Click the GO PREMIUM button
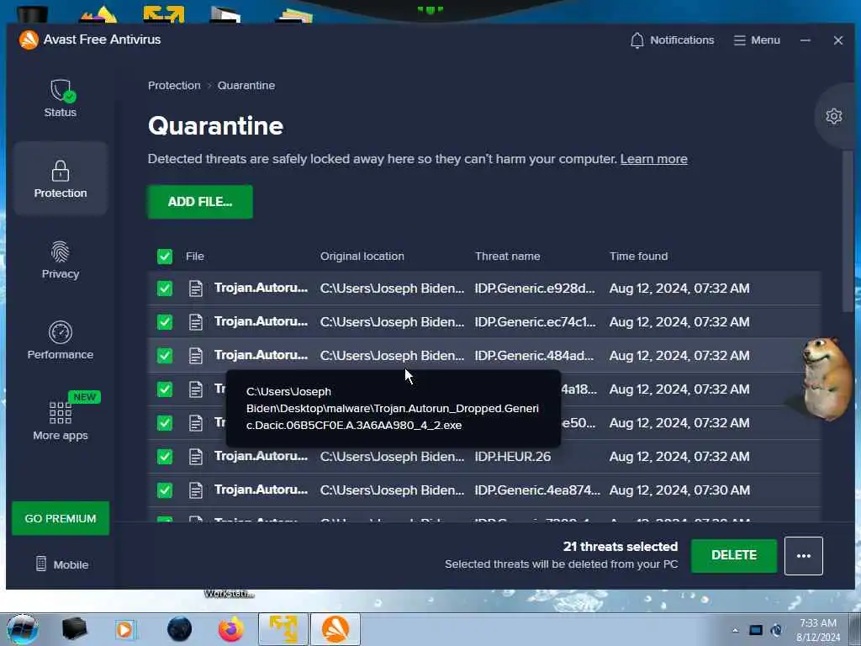861x646 pixels. pyautogui.click(x=61, y=518)
